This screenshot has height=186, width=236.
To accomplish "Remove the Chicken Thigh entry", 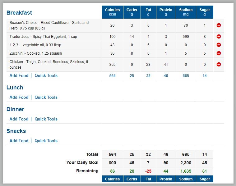I will click(219, 64).
